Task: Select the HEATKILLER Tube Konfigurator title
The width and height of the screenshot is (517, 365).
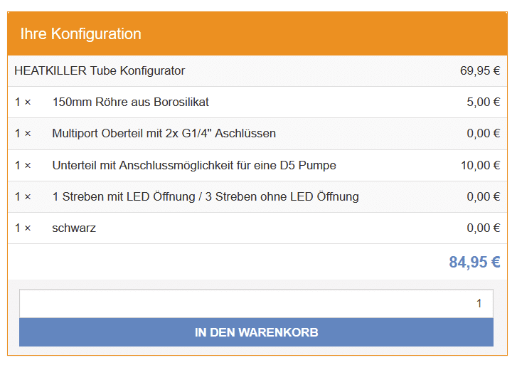Action: (x=100, y=70)
